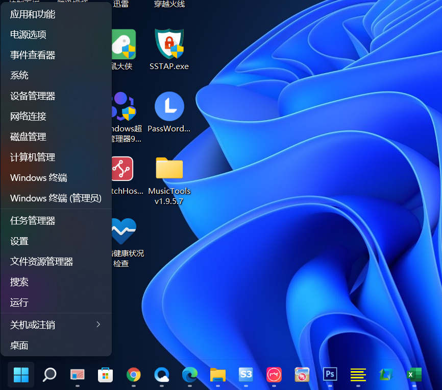
Task: Open Microsoft Edge from the taskbar
Action: [x=190, y=375]
